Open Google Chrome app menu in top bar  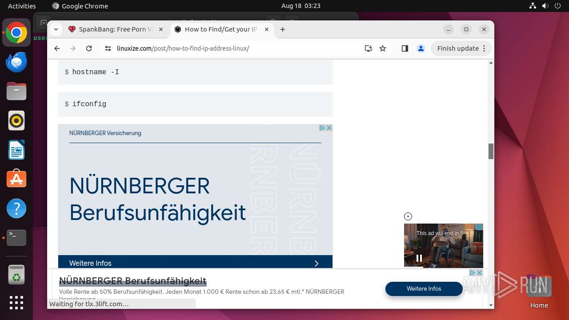pyautogui.click(x=80, y=6)
